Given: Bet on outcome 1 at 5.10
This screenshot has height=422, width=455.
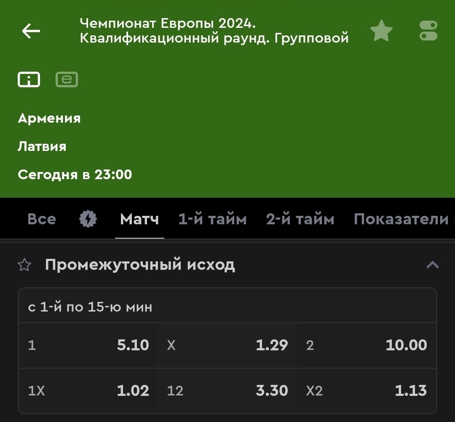Looking at the screenshot, I should tap(88, 345).
